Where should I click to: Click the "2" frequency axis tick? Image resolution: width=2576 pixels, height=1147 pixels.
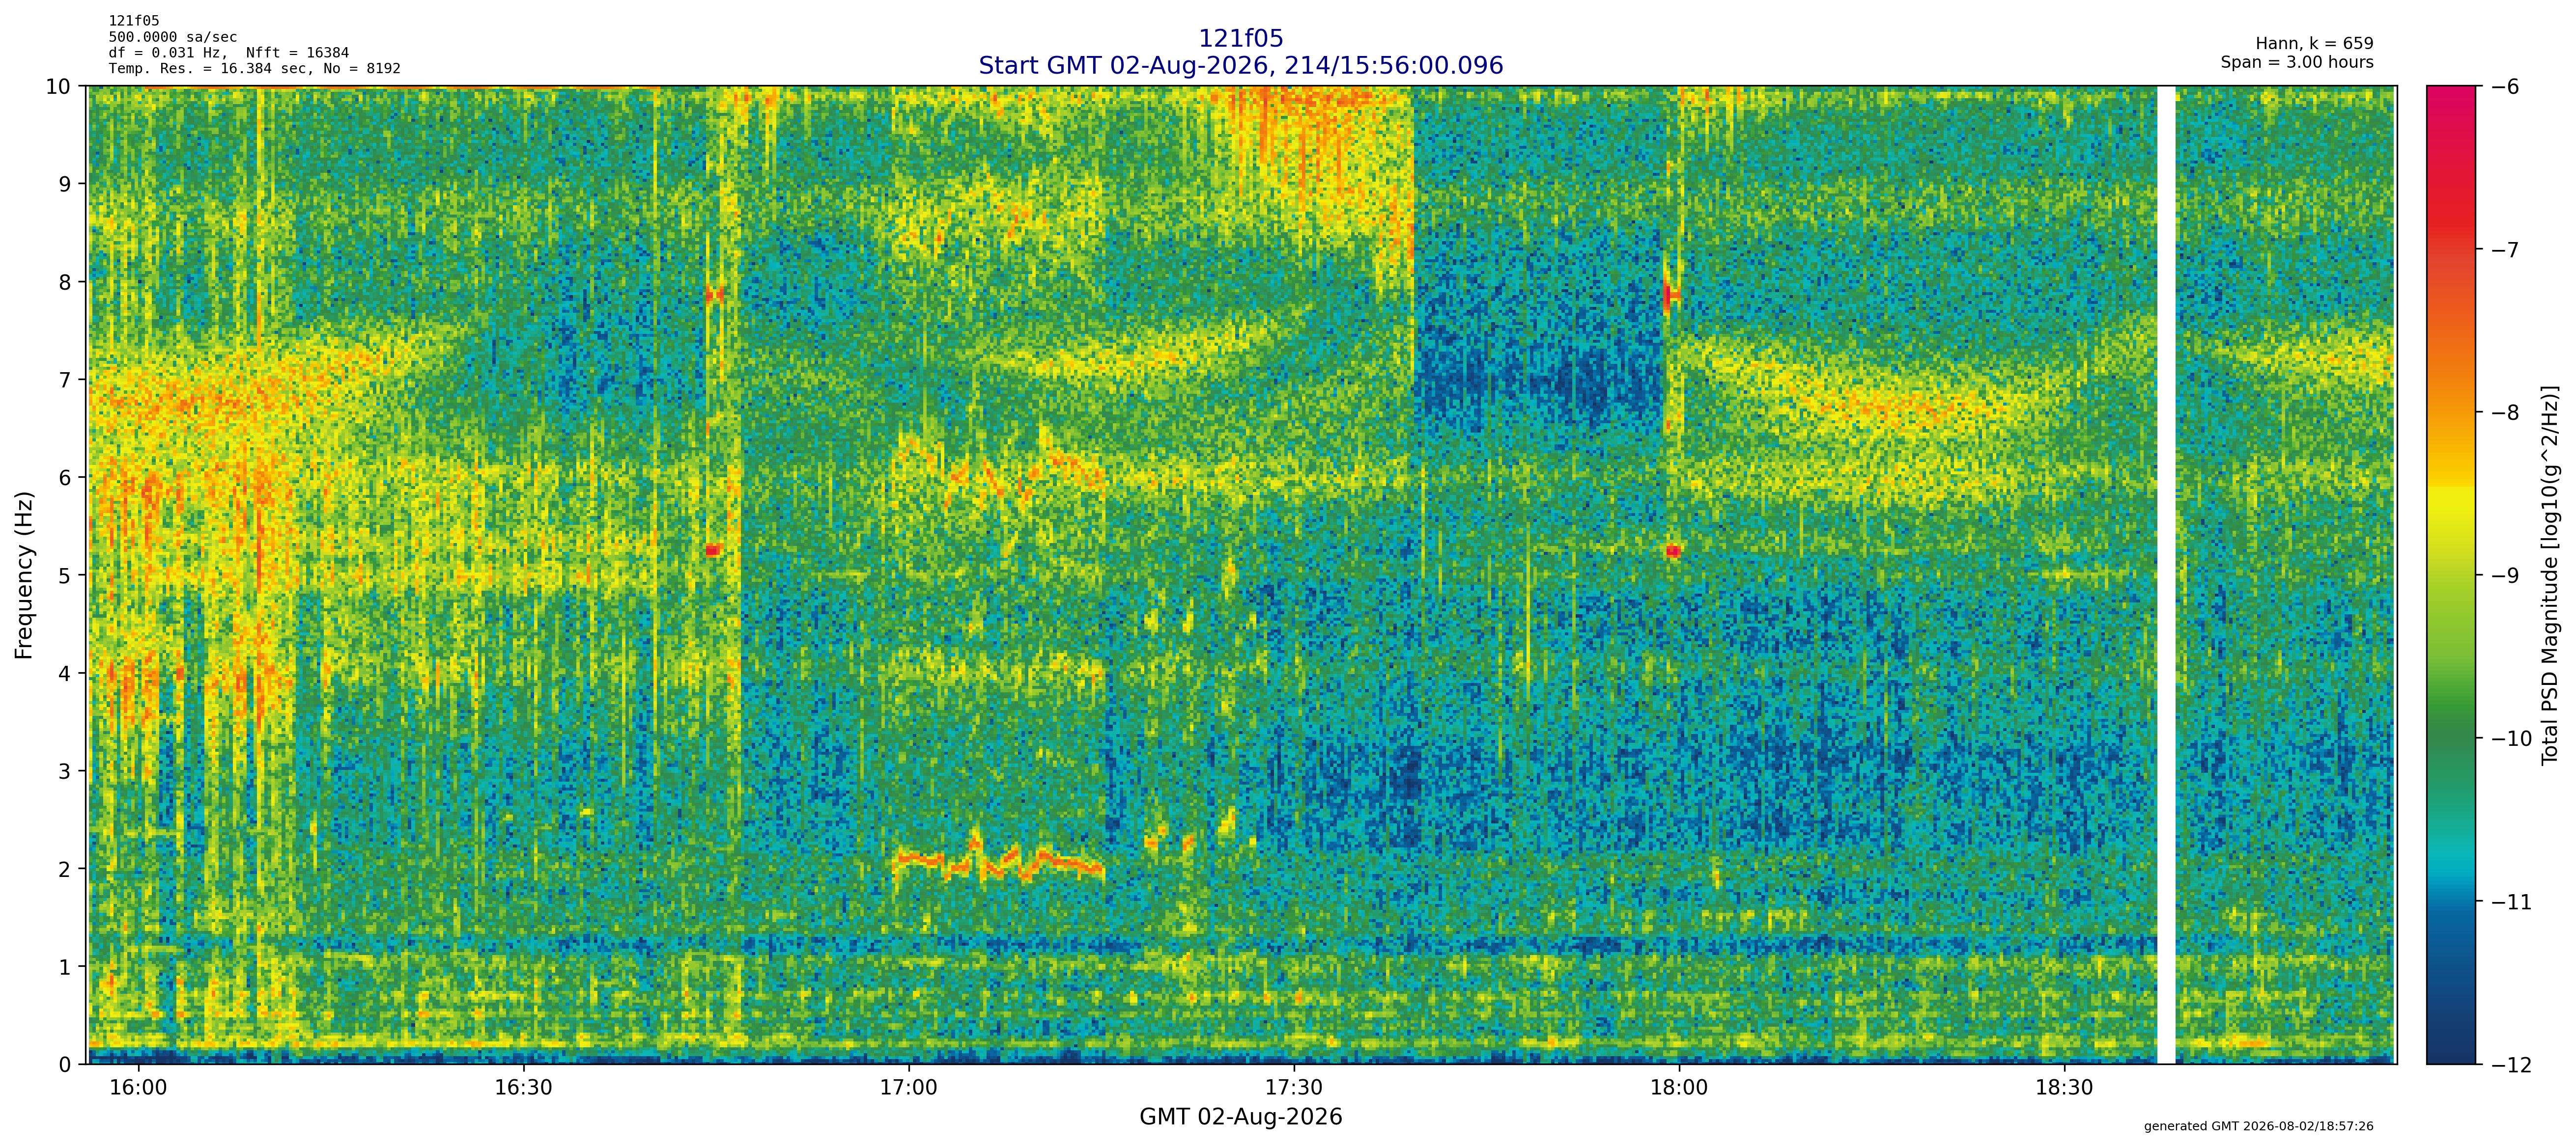click(66, 869)
